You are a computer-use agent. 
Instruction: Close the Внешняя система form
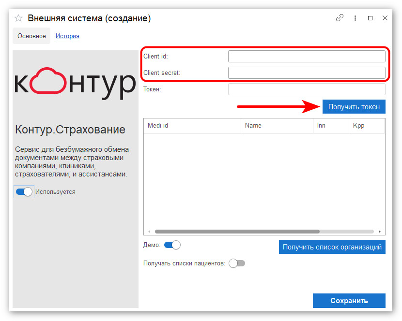coord(385,18)
